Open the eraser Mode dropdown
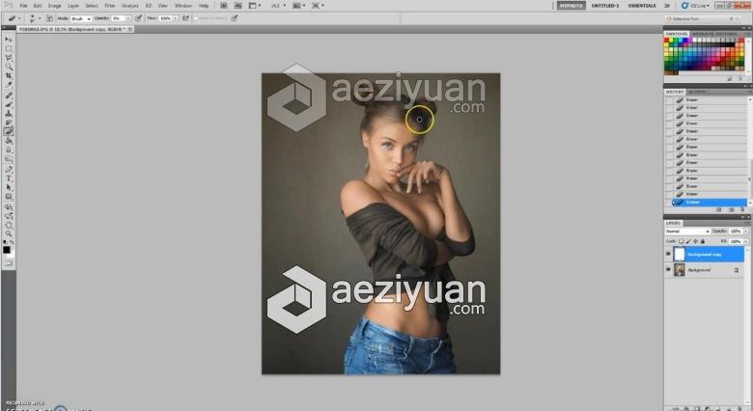This screenshot has height=411, width=753. click(81, 18)
